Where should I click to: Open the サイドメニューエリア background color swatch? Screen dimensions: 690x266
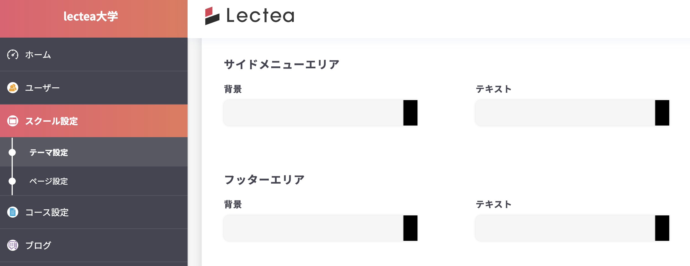tap(411, 113)
